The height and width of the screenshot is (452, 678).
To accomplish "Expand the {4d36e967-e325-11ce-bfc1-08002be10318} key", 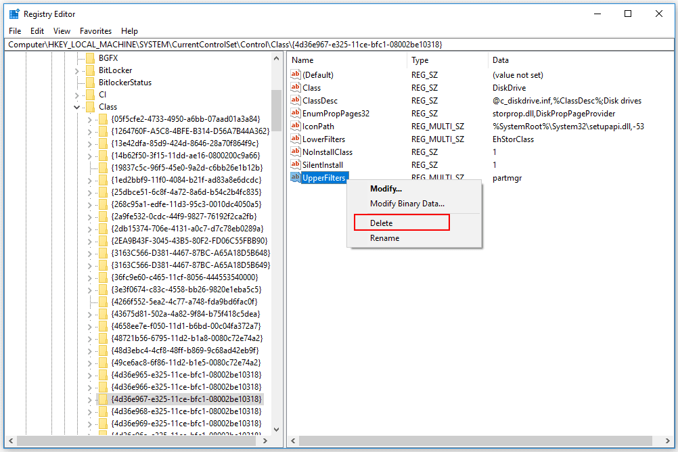I will (89, 399).
